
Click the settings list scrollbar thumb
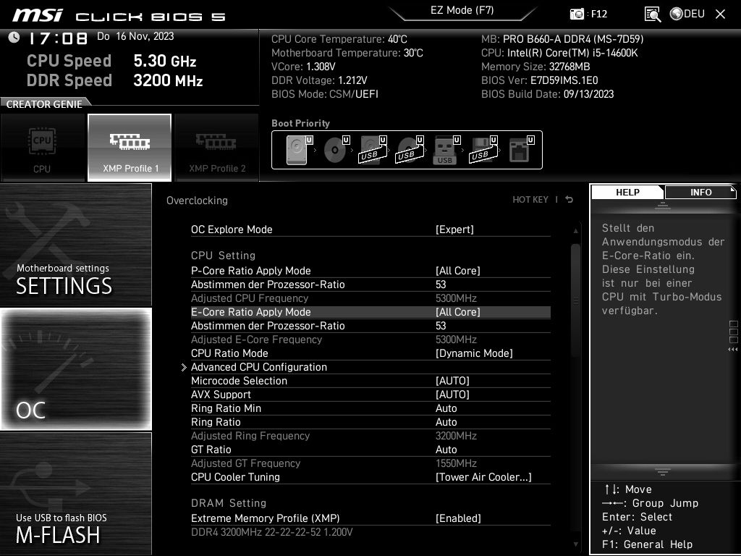point(575,300)
